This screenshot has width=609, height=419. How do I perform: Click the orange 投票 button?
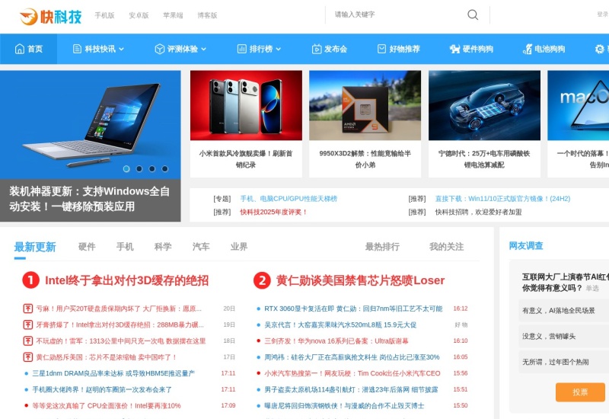tap(580, 392)
